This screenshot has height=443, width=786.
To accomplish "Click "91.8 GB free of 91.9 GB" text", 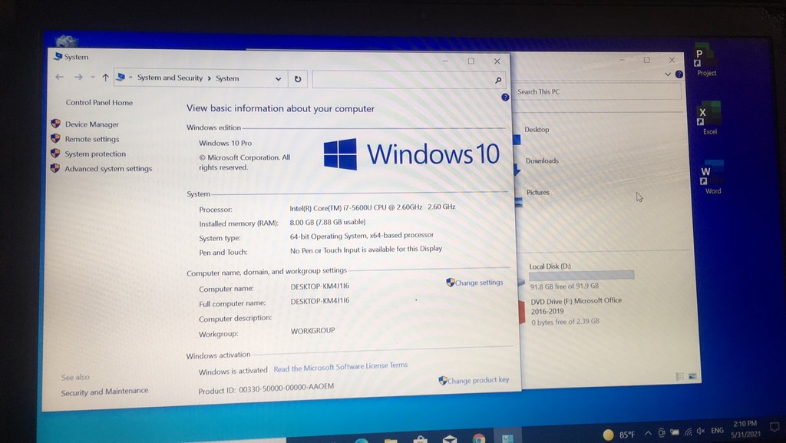I will 564,286.
